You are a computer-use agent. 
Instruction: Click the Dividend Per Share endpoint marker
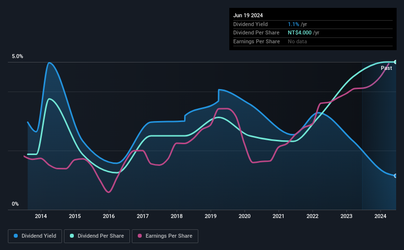(396, 62)
